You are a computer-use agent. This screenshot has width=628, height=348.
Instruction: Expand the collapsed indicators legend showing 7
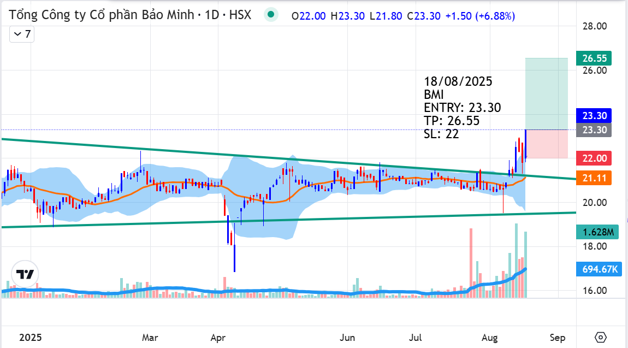[22, 34]
